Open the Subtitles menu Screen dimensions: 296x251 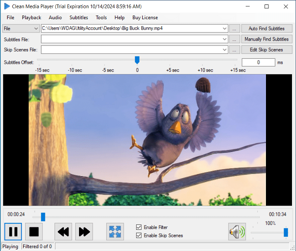click(78, 18)
